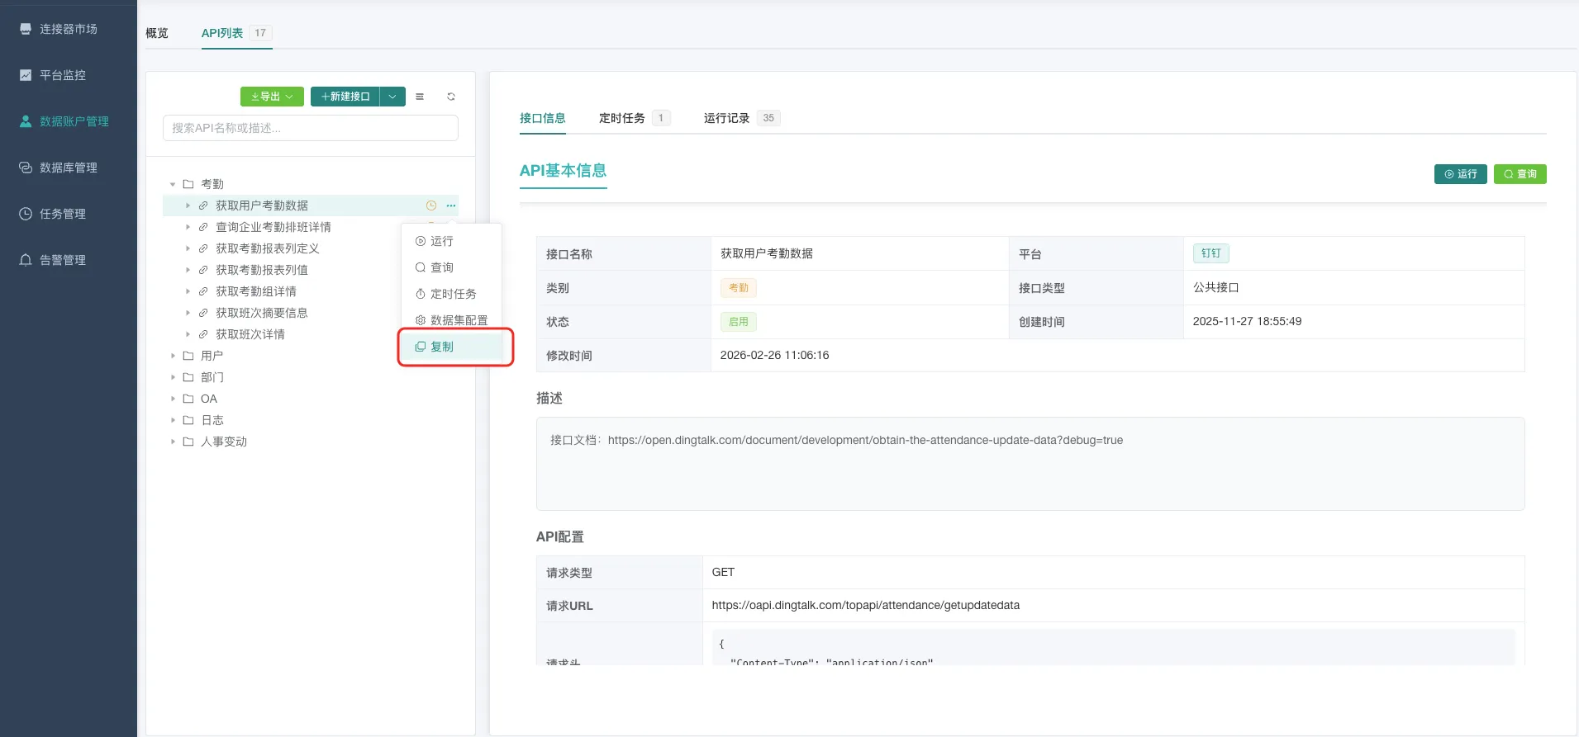Click the green 查询 button at top right
This screenshot has width=1579, height=737.
pos(1520,174)
